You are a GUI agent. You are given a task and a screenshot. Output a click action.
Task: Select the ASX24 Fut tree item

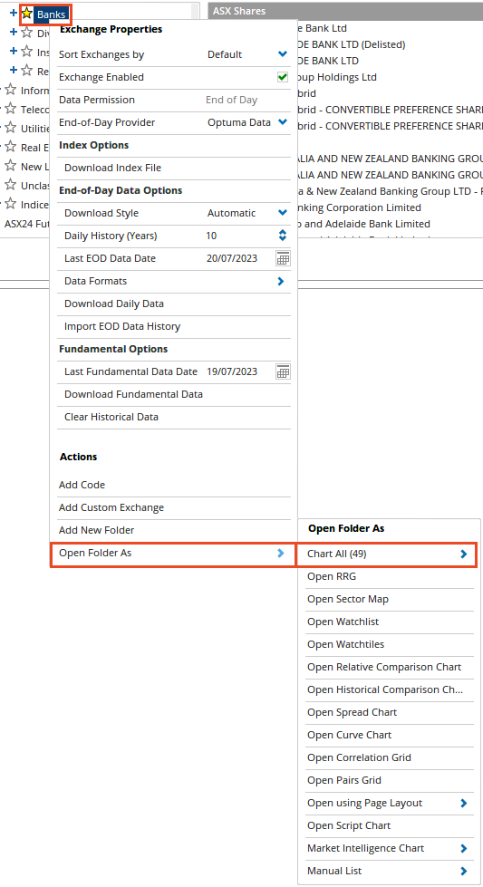26,224
